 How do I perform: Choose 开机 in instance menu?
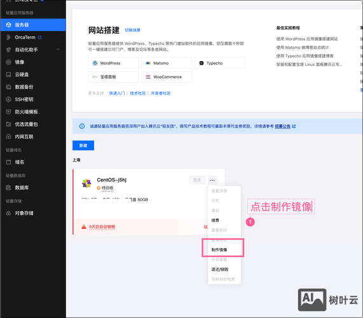coord(215,200)
